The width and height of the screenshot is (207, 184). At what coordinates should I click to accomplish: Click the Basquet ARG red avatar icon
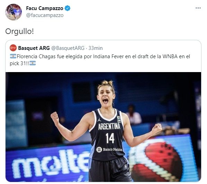tap(13, 48)
